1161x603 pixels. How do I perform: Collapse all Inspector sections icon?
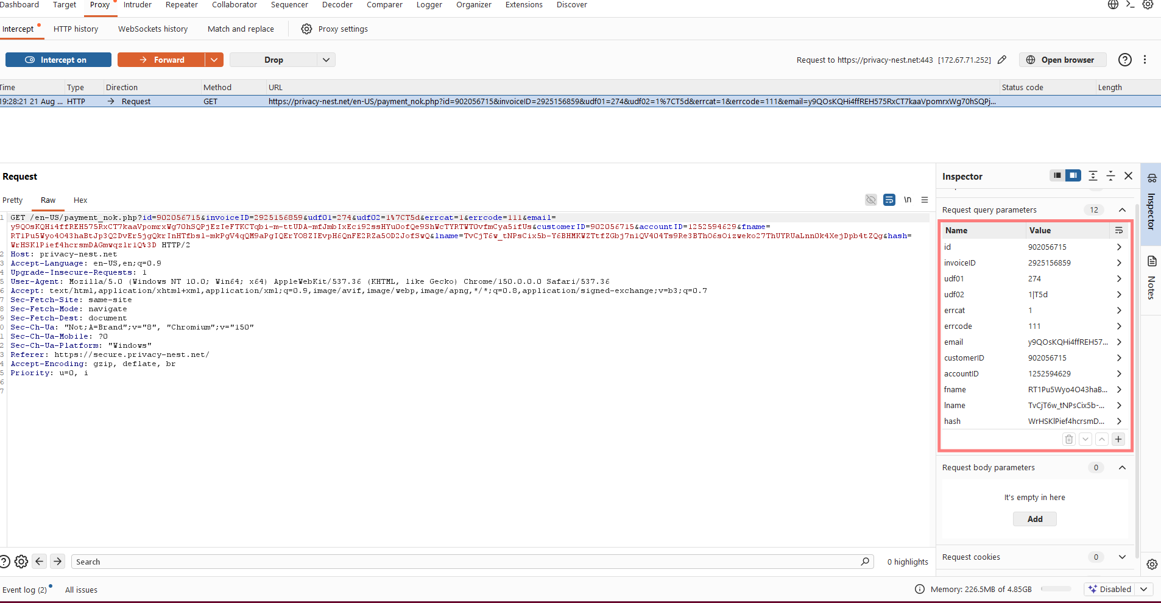pos(1110,176)
